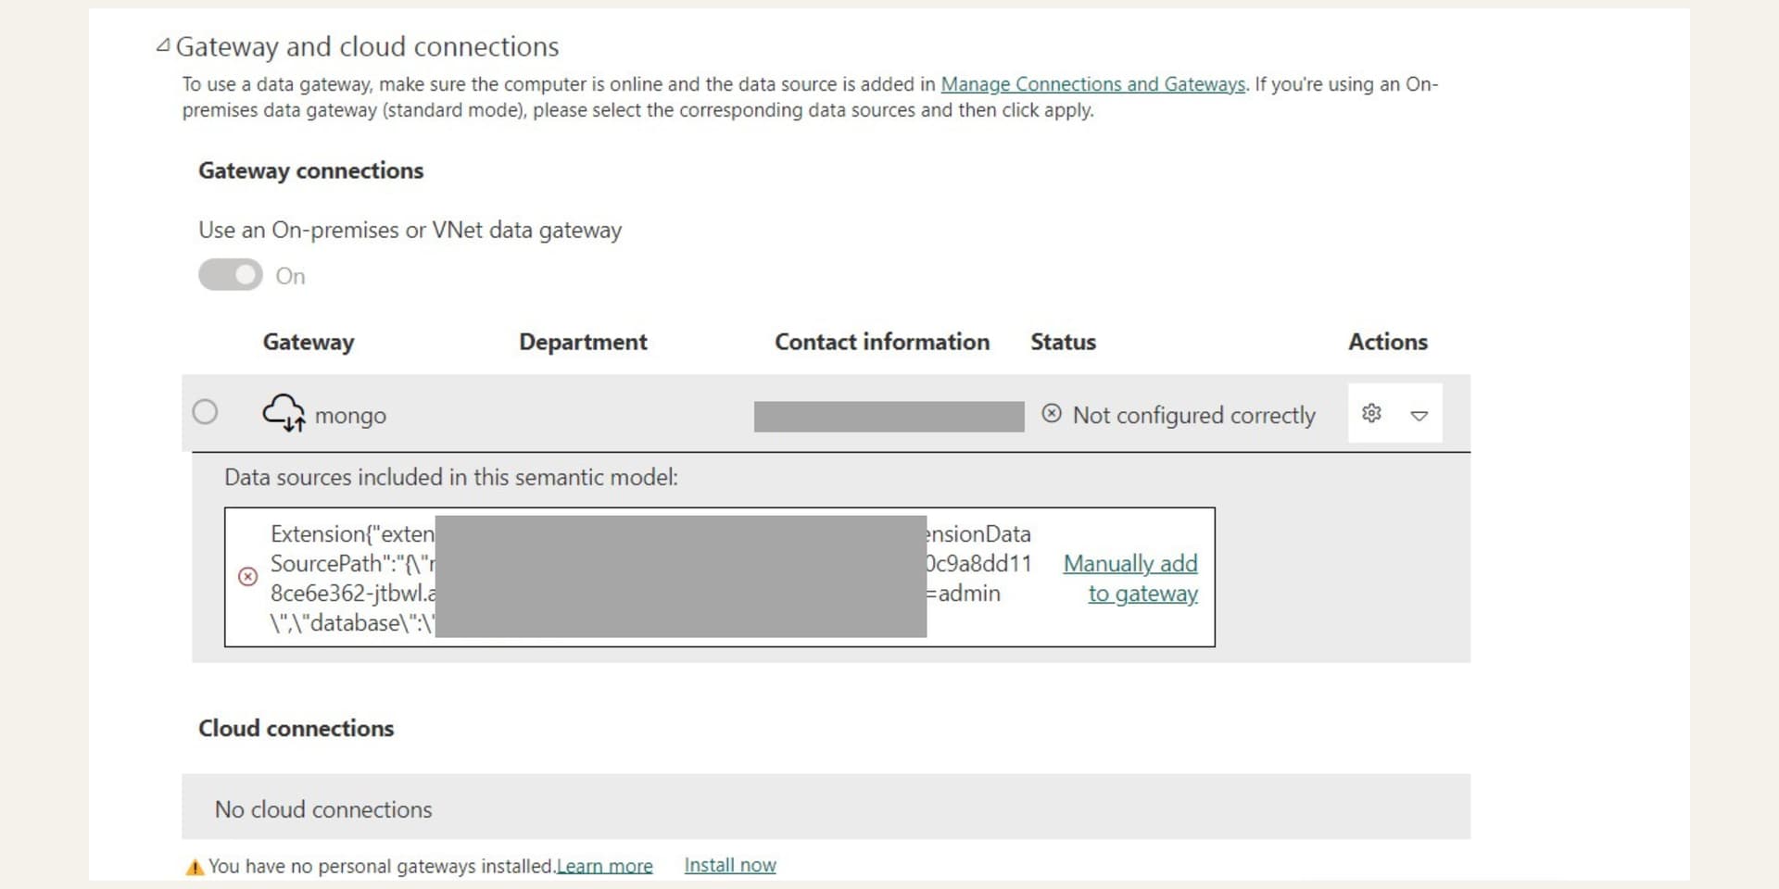Click Install now for personal gateway
This screenshot has height=889, width=1779.
point(730,865)
